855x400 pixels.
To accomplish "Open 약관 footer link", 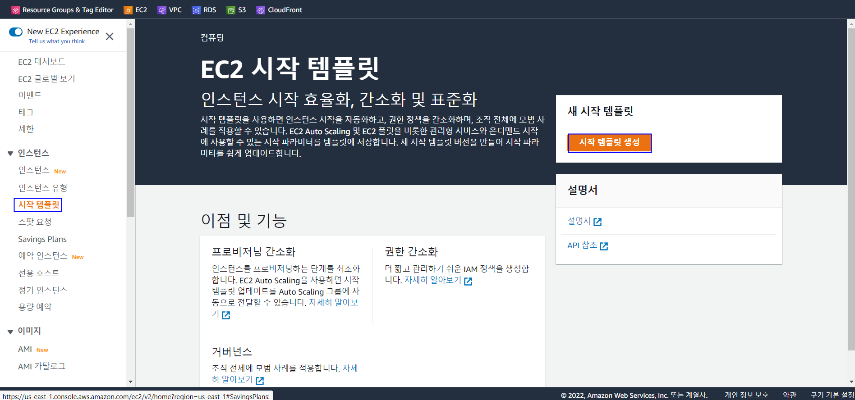I will pos(790,395).
